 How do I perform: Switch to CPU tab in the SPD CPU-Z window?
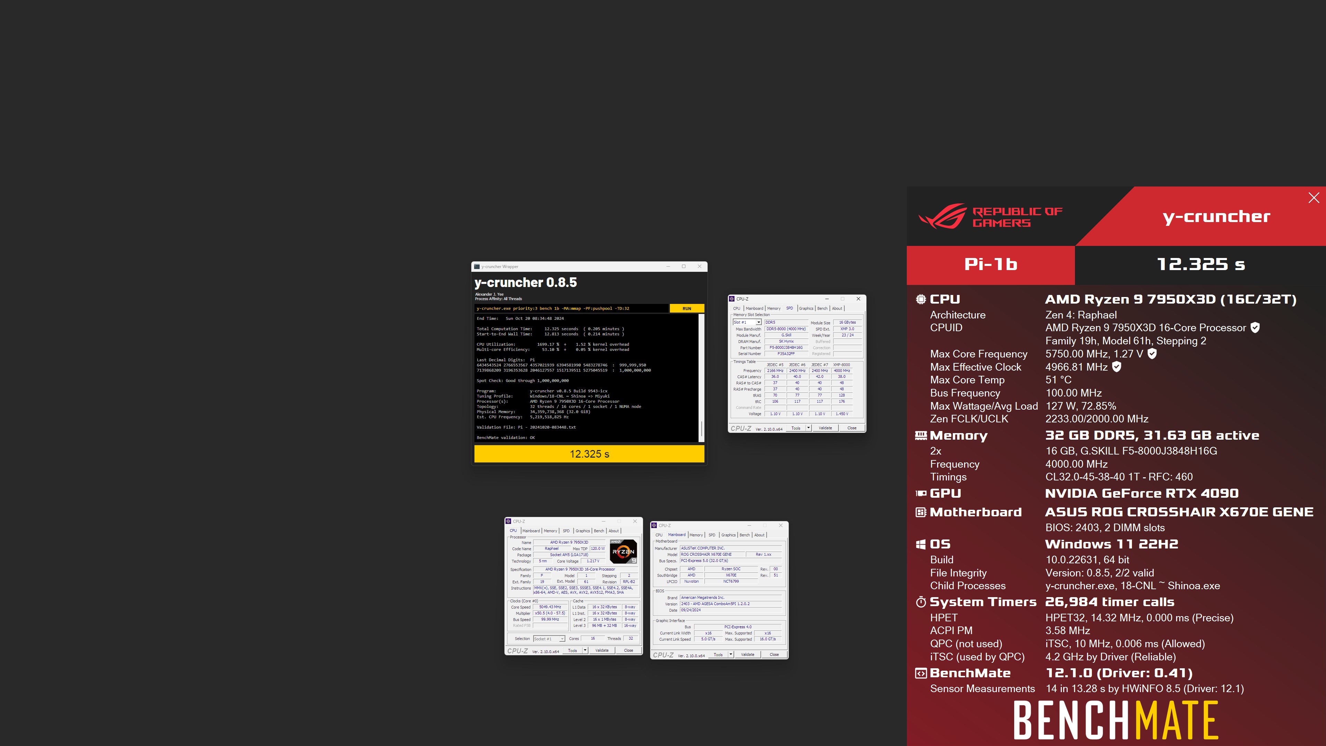pos(737,308)
